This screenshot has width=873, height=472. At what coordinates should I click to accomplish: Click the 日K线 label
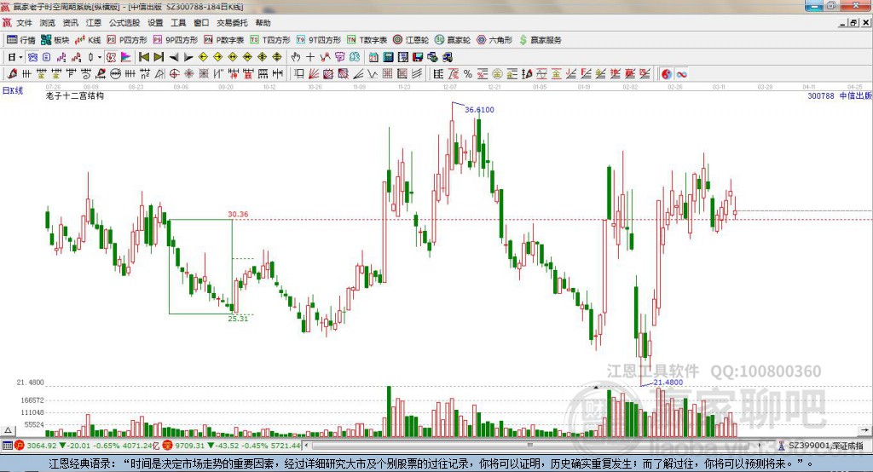(13, 90)
